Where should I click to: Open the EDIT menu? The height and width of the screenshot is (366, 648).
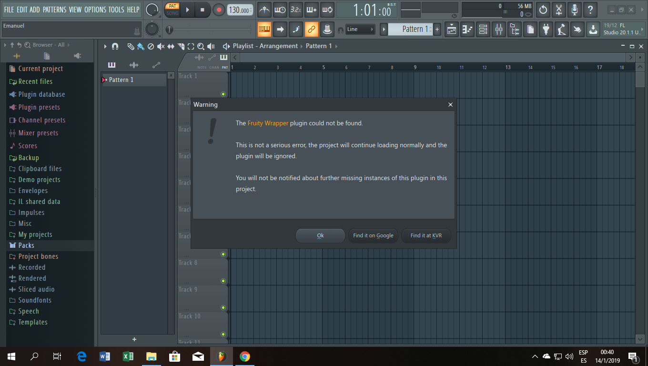[x=22, y=10]
